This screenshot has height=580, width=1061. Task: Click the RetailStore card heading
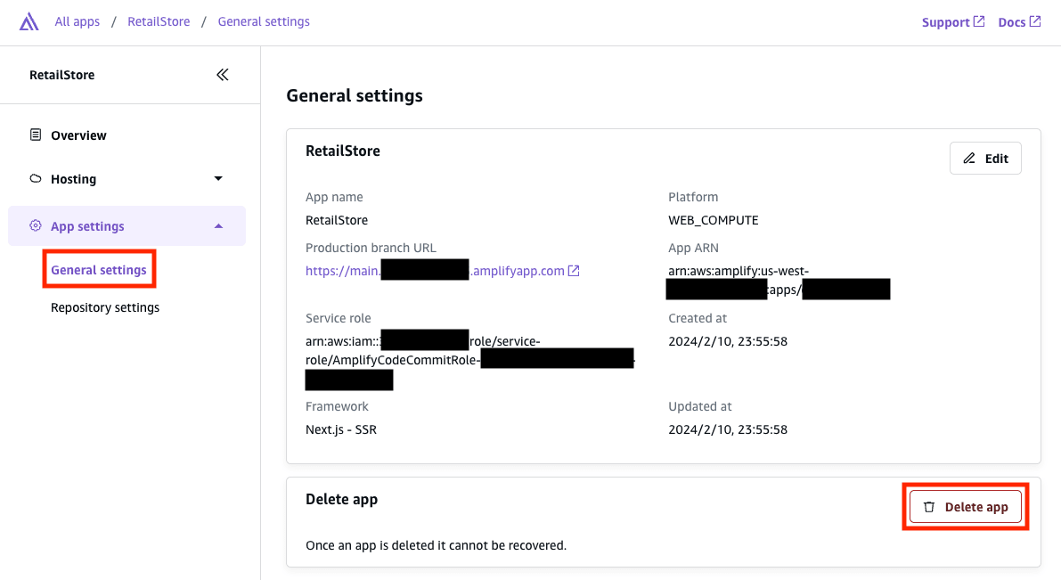[343, 151]
